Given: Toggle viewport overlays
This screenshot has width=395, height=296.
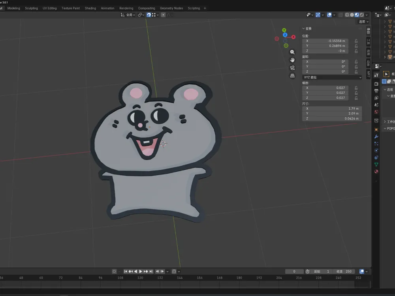Looking at the screenshot, I should point(329,15).
